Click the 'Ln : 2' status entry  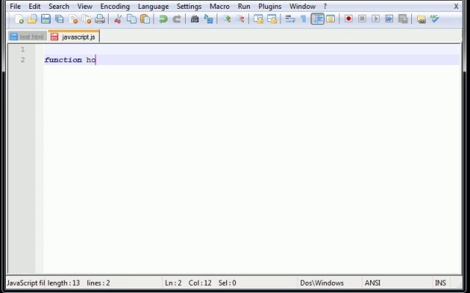(x=173, y=283)
